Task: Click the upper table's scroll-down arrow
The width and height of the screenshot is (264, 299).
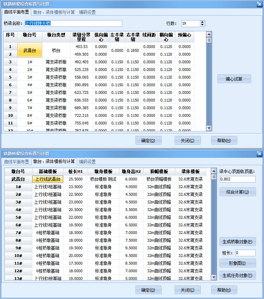Action: (x=209, y=128)
